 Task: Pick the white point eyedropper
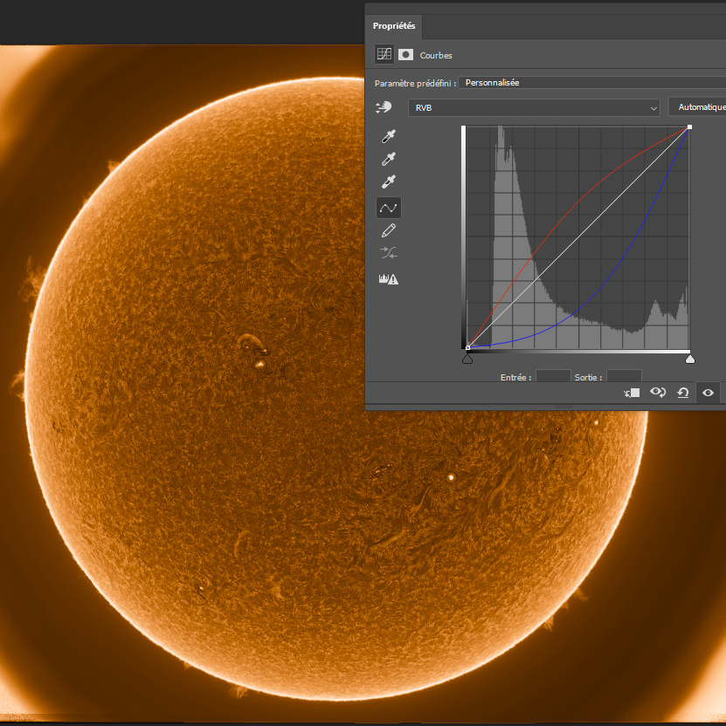click(389, 182)
